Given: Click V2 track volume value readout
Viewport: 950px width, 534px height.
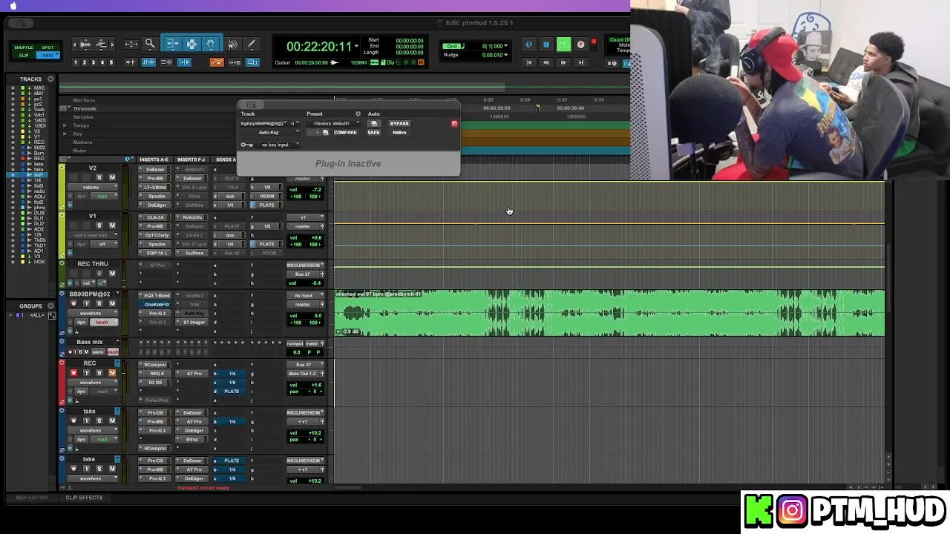Looking at the screenshot, I should pyautogui.click(x=306, y=190).
